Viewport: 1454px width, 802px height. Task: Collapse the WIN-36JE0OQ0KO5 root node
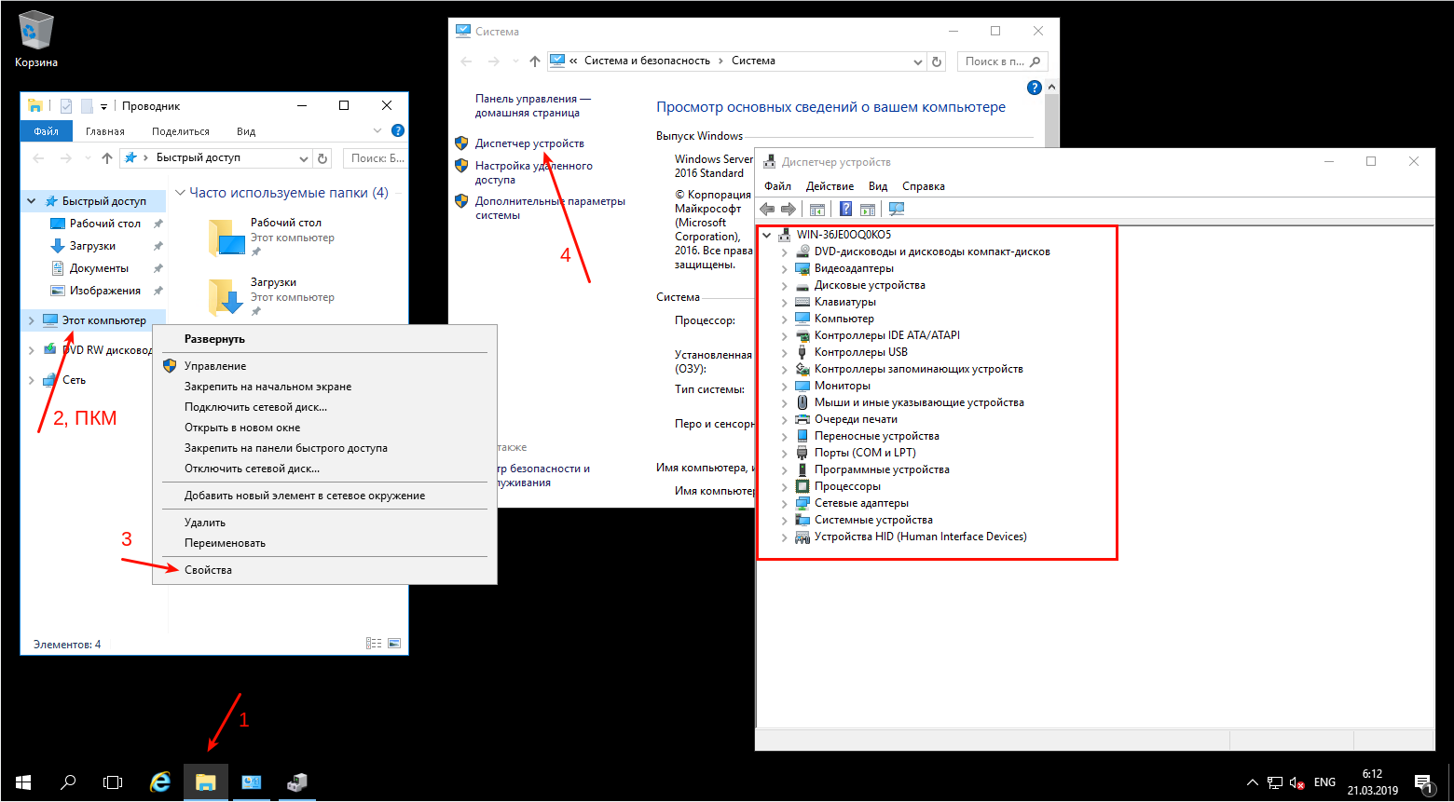click(767, 235)
